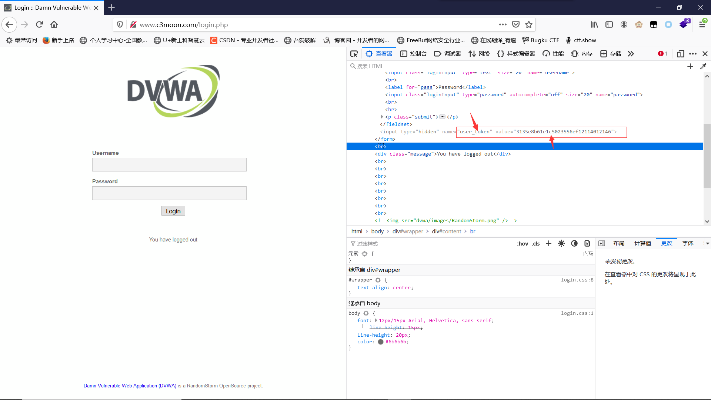Select div#wrapper in the breadcrumb
Viewport: 711px width, 400px height.
click(x=408, y=231)
